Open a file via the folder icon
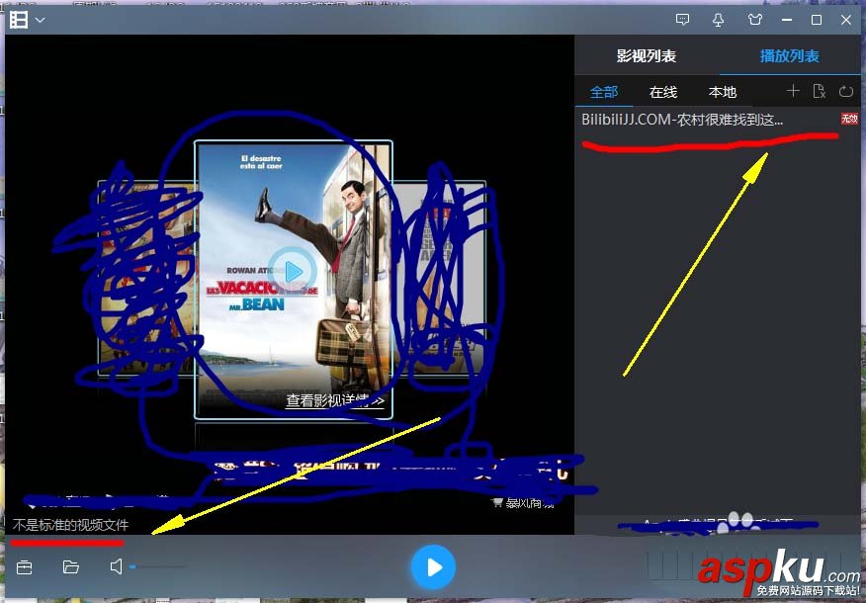 coord(68,566)
